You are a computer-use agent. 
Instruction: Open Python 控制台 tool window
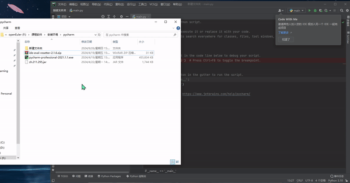coord(136,176)
